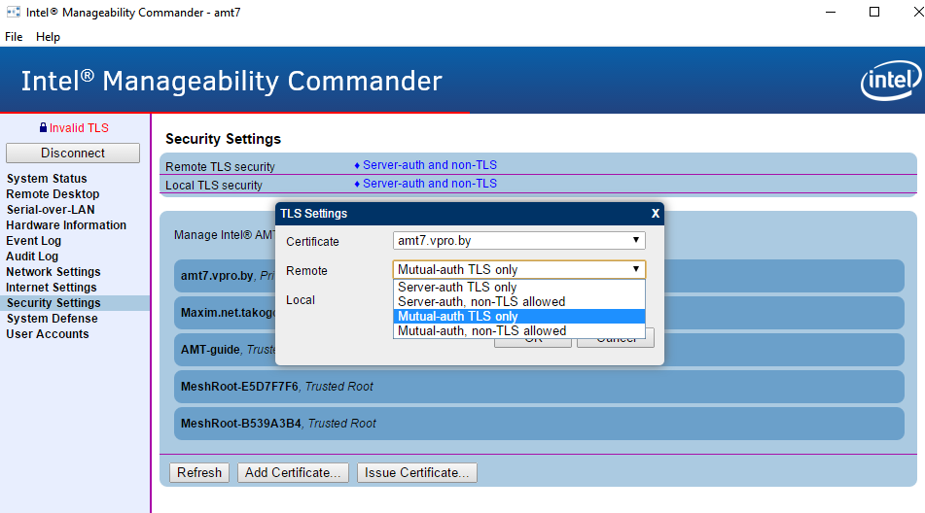Click the Invalid TLS lock icon
This screenshot has width=925, height=513.
pyautogui.click(x=43, y=128)
